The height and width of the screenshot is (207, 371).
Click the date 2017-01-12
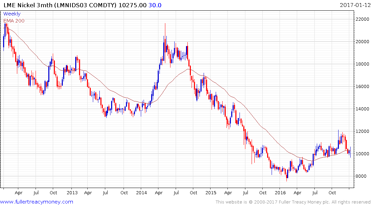pos(355,5)
